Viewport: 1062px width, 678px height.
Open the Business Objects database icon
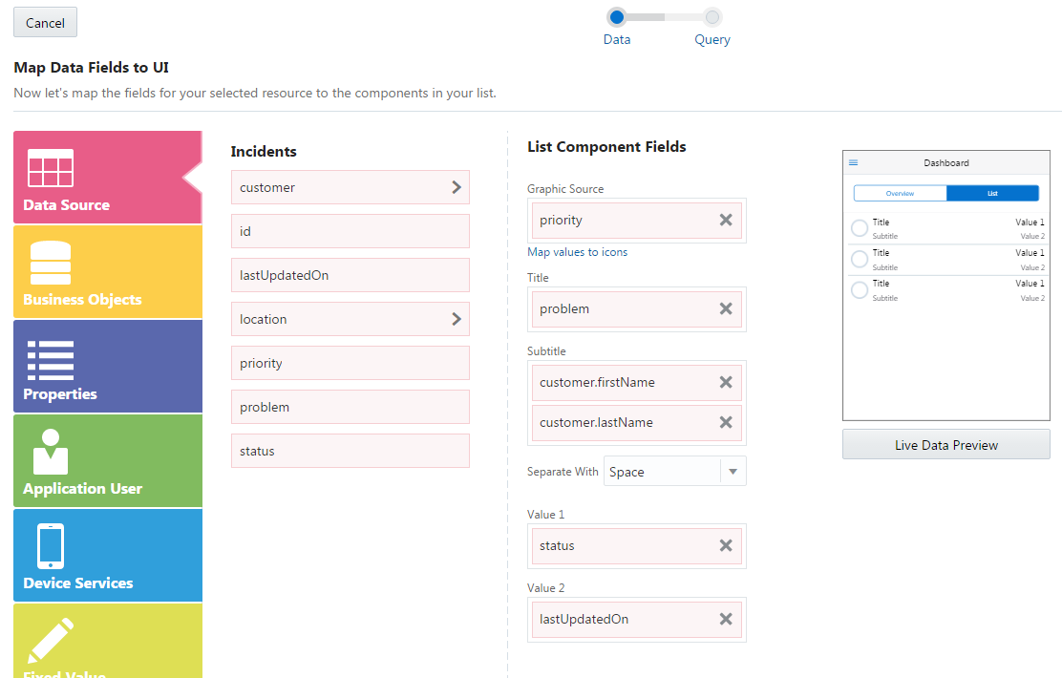click(51, 263)
